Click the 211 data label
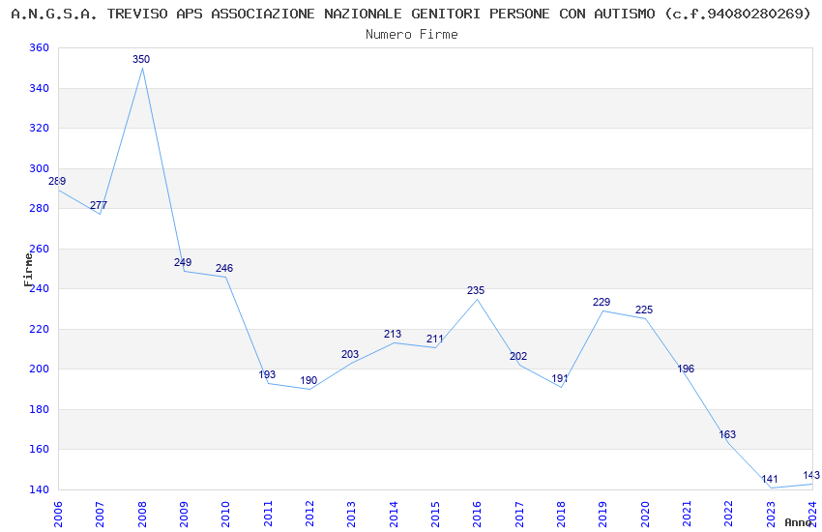This screenshot has width=822, height=532. point(434,339)
